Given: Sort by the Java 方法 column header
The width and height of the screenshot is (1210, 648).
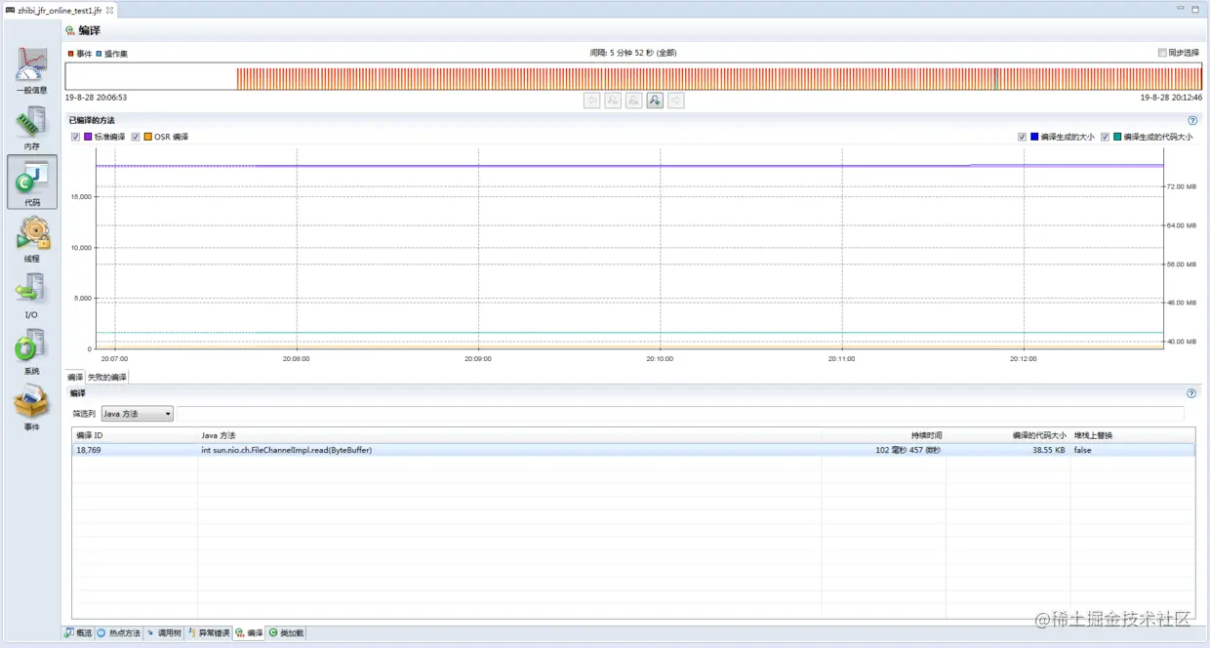Looking at the screenshot, I should [x=509, y=435].
